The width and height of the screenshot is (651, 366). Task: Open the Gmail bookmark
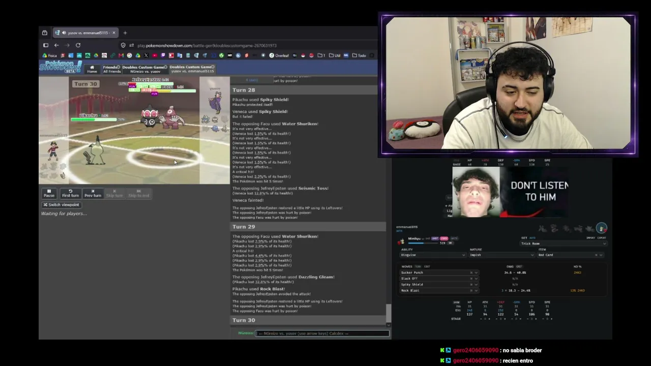tap(121, 55)
